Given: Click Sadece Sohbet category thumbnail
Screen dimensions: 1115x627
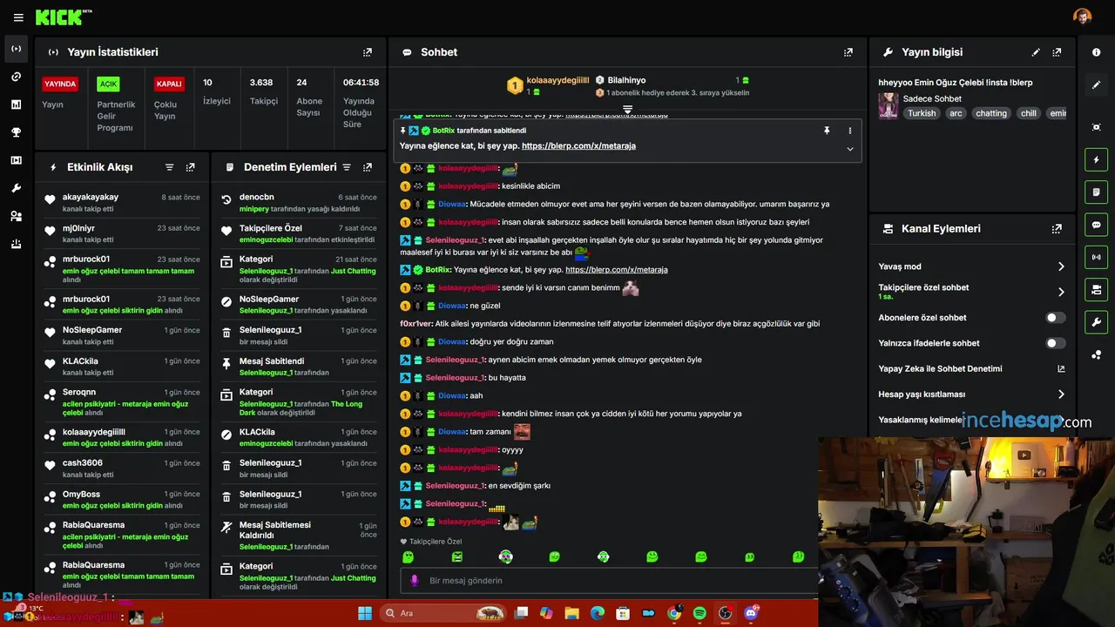Looking at the screenshot, I should click(x=888, y=105).
